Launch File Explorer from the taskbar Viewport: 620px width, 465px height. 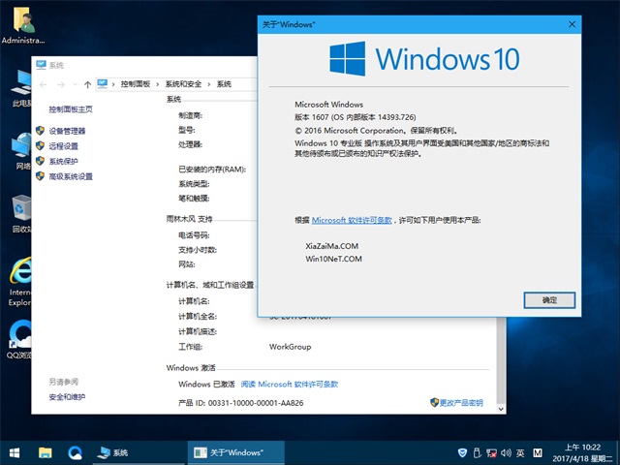[x=45, y=452]
